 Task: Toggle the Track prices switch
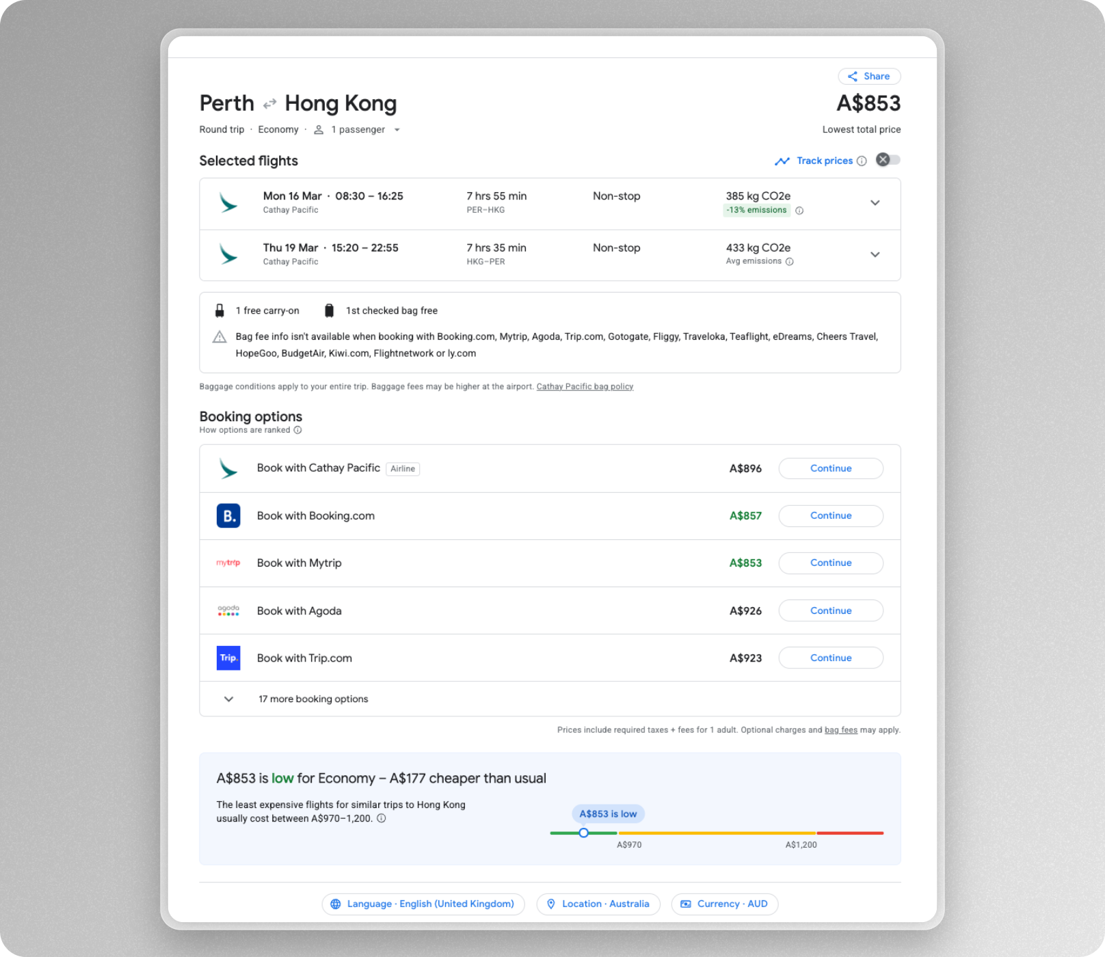coord(888,160)
